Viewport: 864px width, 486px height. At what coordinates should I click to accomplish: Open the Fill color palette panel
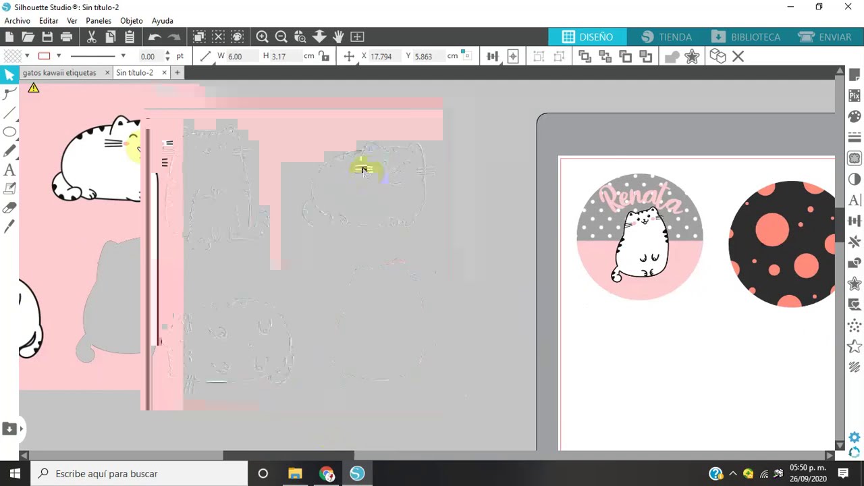(855, 117)
